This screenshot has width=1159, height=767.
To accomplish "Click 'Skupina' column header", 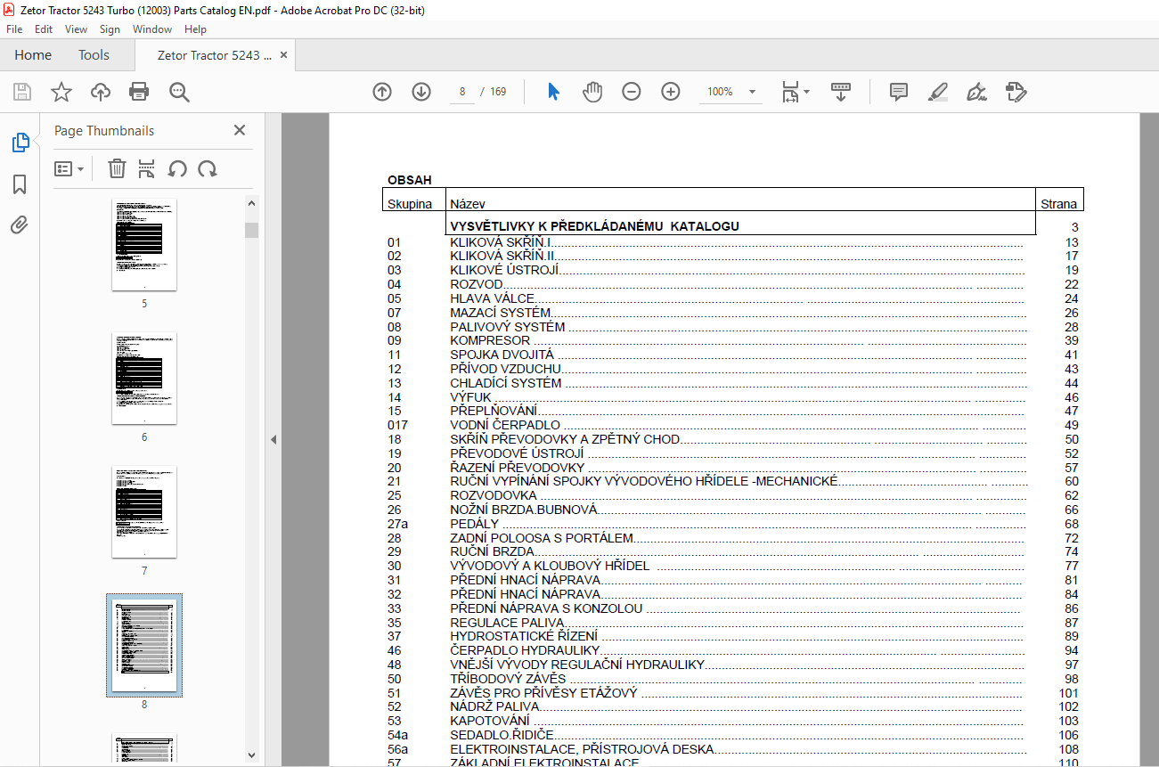I will point(410,204).
